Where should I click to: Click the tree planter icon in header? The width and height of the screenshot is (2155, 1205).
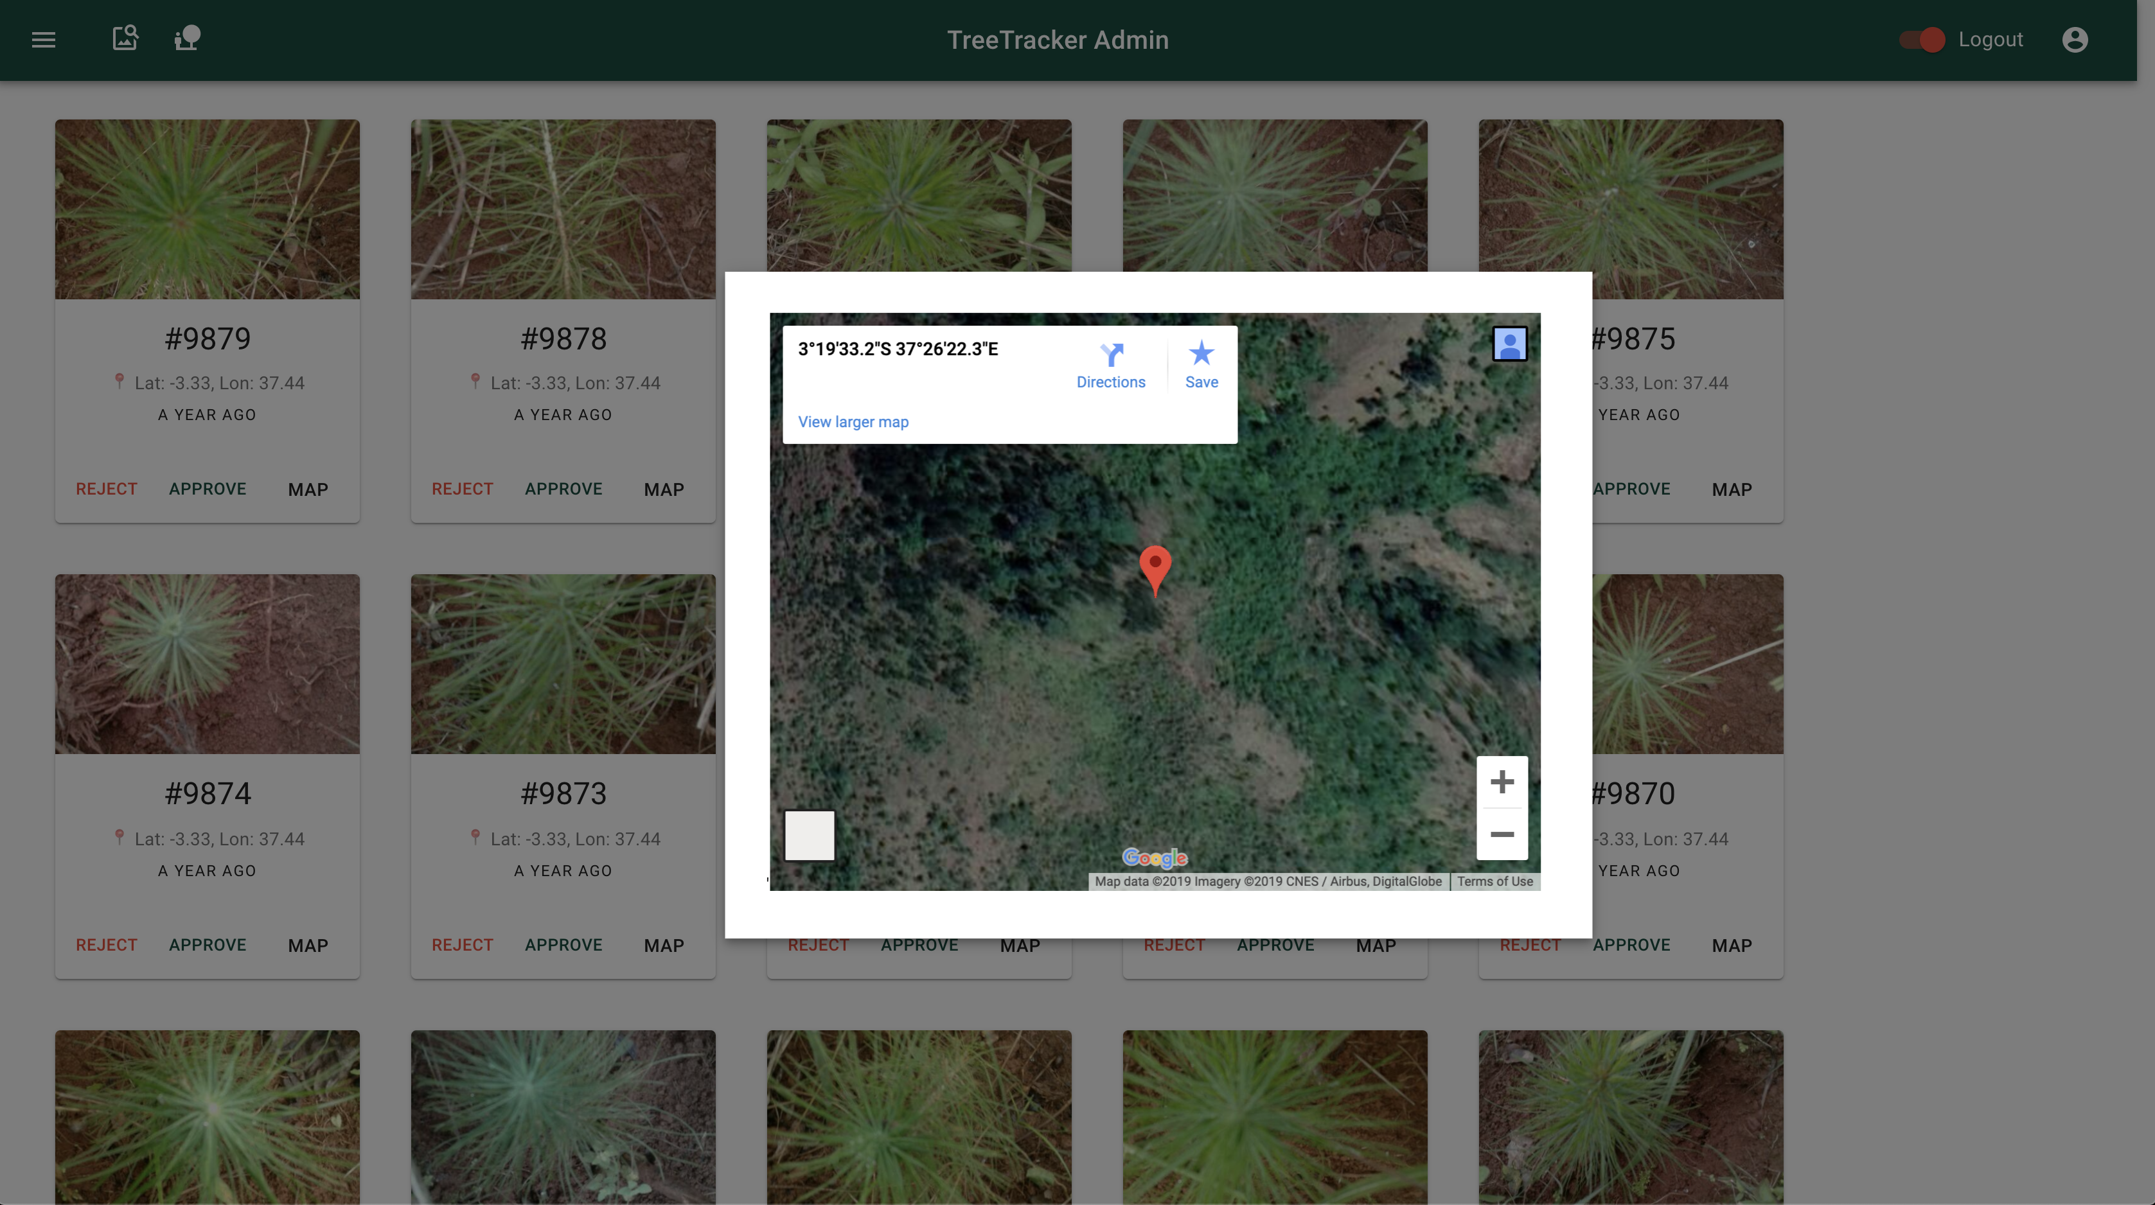pyautogui.click(x=188, y=39)
